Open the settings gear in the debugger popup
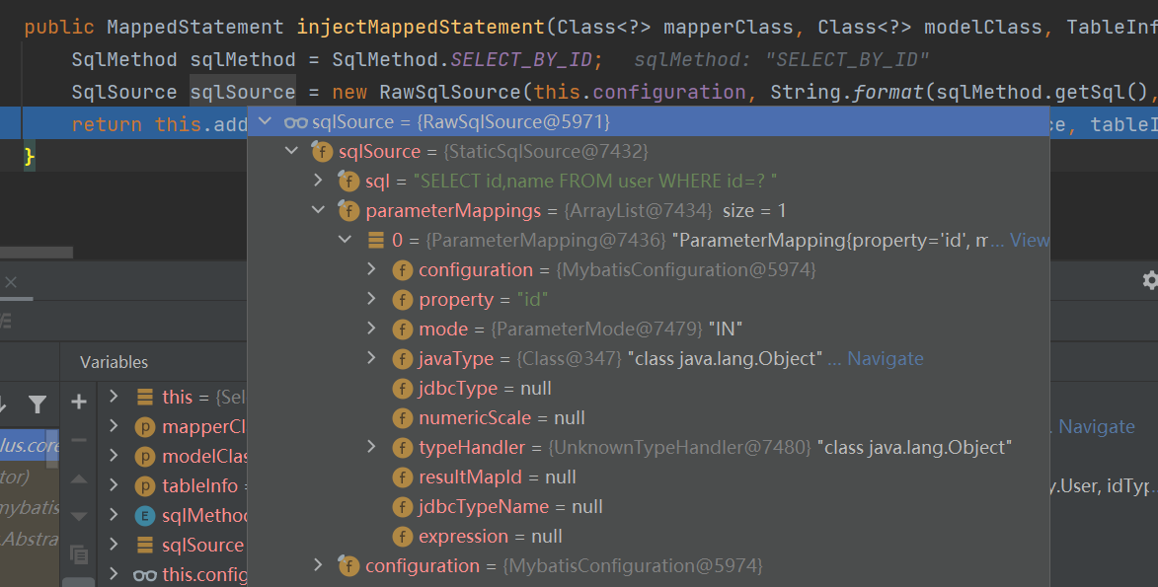Screen dimensions: 1158x587 pyautogui.click(x=1149, y=280)
